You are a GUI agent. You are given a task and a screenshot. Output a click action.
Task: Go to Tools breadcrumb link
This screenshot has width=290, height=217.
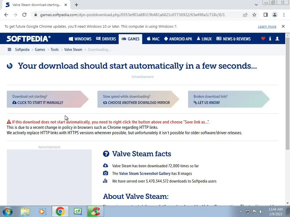[x=55, y=49]
